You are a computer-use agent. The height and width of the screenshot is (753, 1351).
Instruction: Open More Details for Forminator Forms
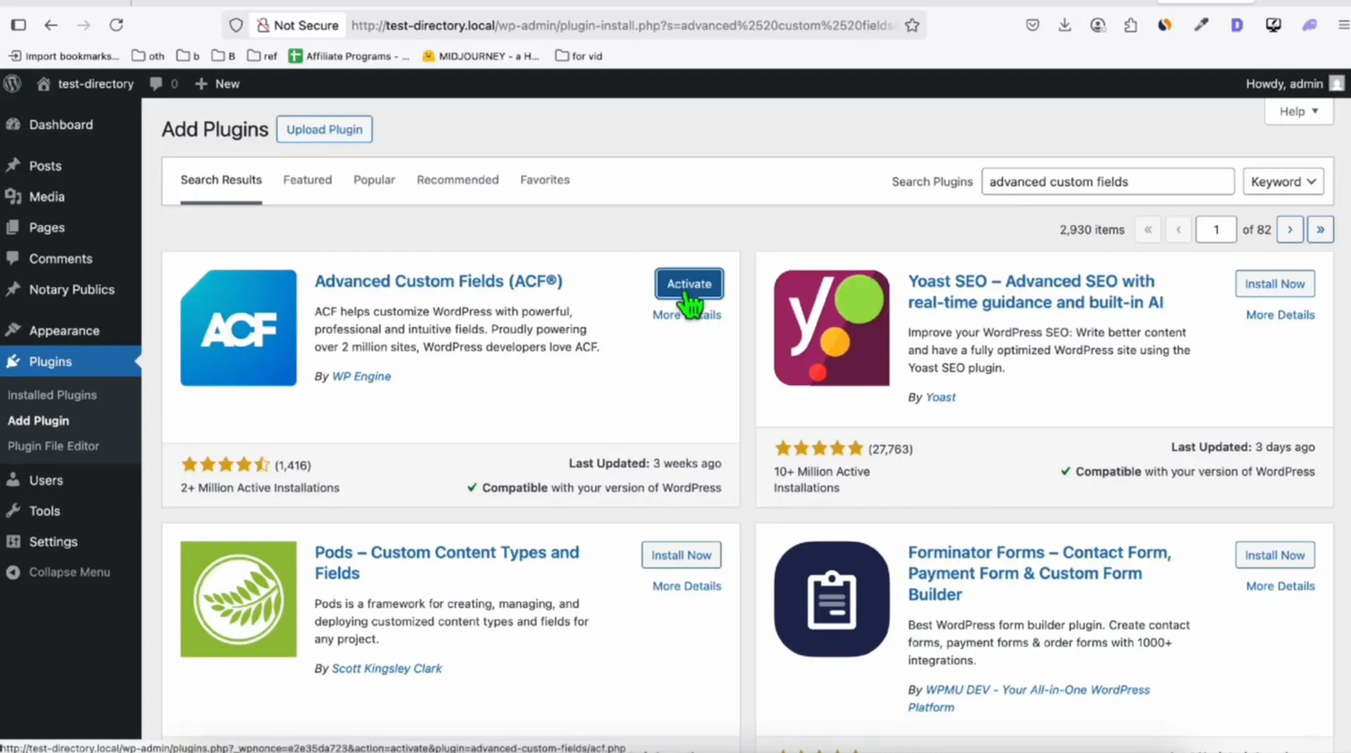click(x=1280, y=586)
